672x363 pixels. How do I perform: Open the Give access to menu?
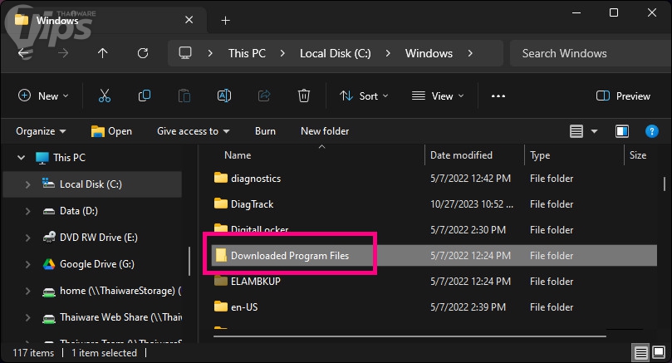[193, 131]
